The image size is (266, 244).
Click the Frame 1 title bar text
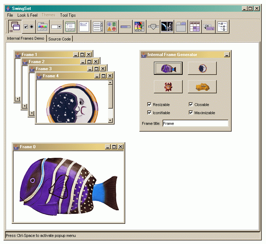coord(29,55)
